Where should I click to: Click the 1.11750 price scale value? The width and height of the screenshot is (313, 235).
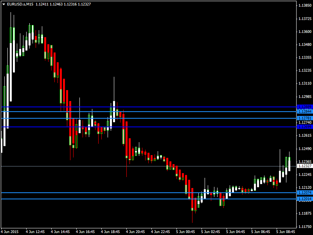point(305,226)
